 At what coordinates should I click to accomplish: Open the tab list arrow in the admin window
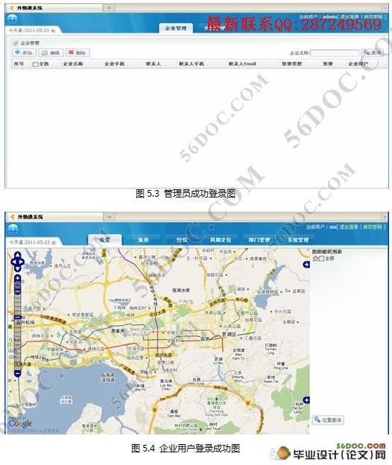pyautogui.click(x=385, y=8)
